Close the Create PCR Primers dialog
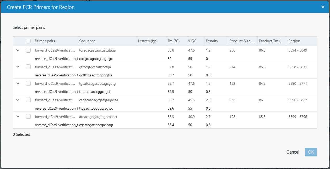This screenshot has height=169, width=330. pos(323,7)
